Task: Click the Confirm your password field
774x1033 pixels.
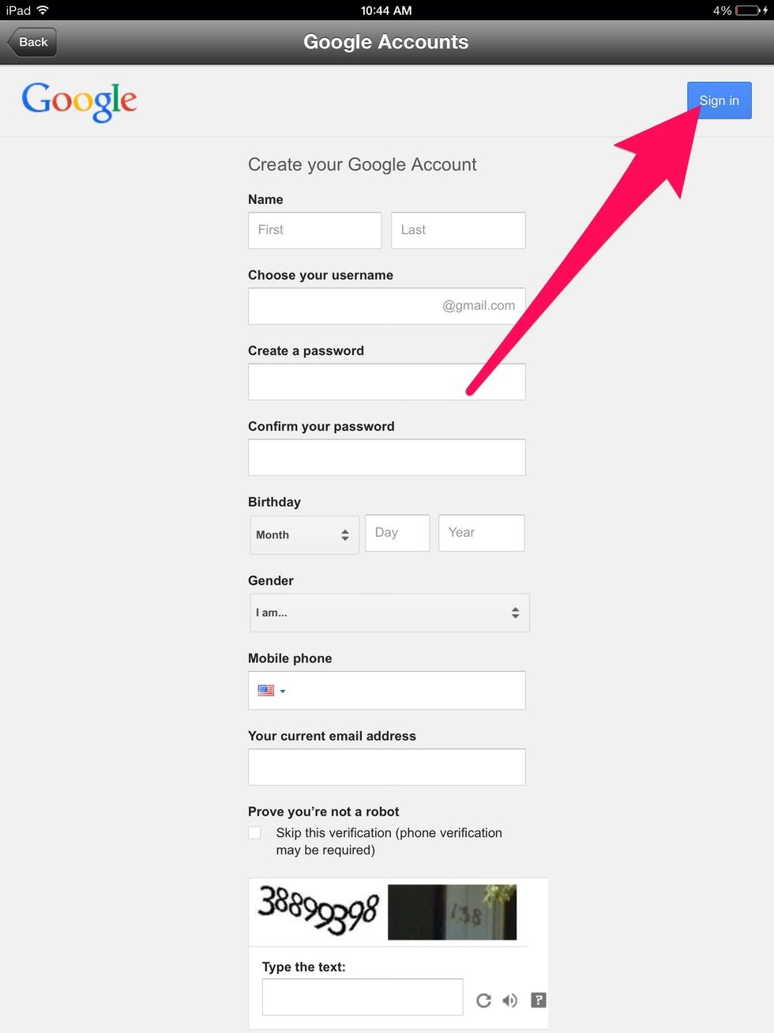Action: (387, 458)
